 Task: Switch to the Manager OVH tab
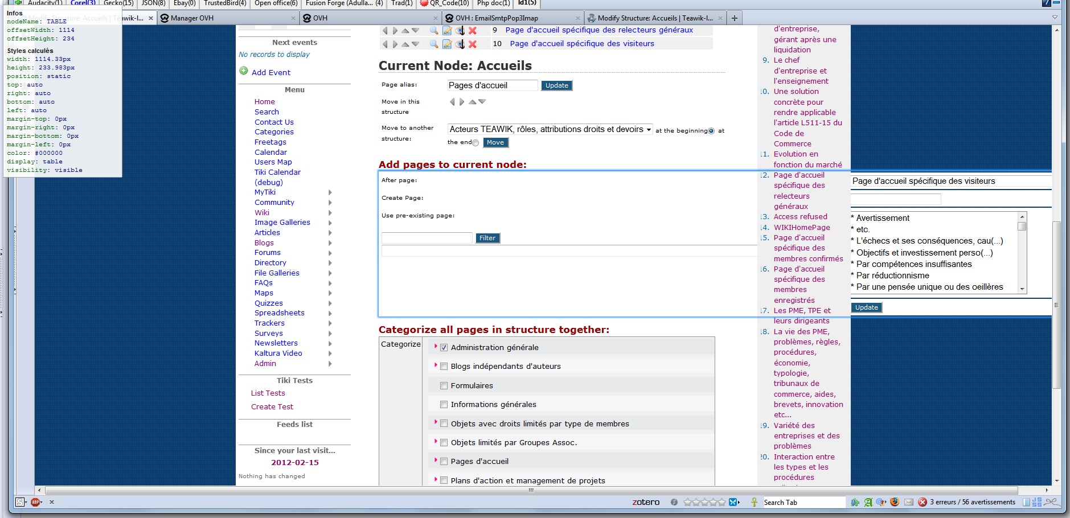click(x=228, y=18)
